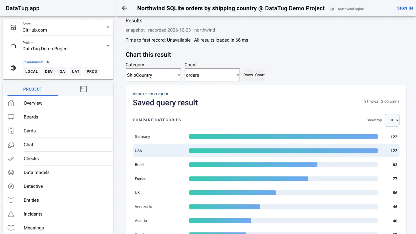The height and width of the screenshot is (234, 416).
Task: Switch results view to Chart
Action: [260, 75]
